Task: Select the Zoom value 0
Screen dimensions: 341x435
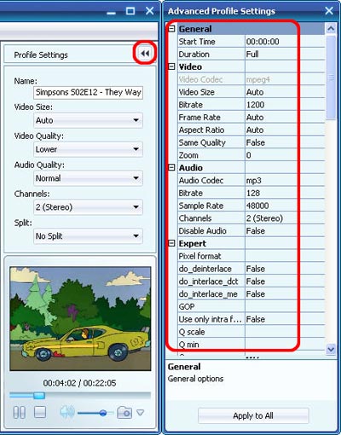Action: (x=249, y=155)
